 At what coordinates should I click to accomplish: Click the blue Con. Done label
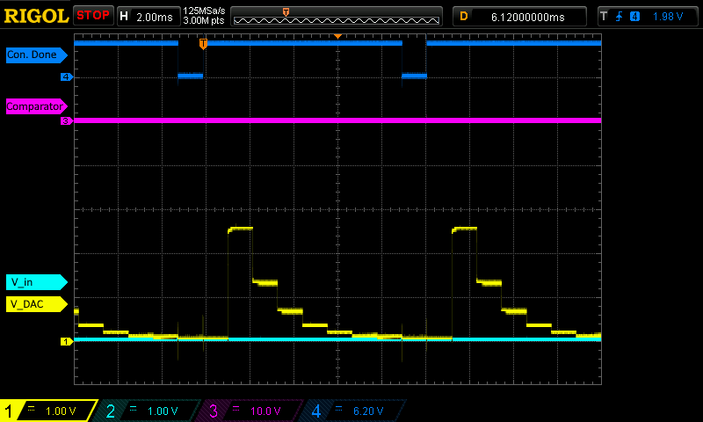(36, 55)
